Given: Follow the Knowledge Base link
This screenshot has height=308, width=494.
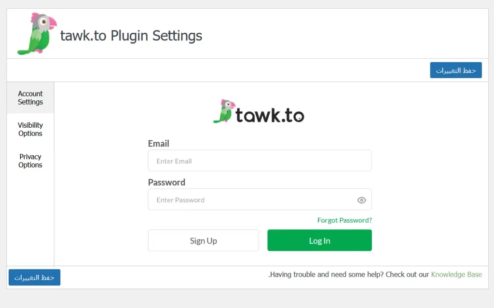Looking at the screenshot, I should [x=456, y=275].
